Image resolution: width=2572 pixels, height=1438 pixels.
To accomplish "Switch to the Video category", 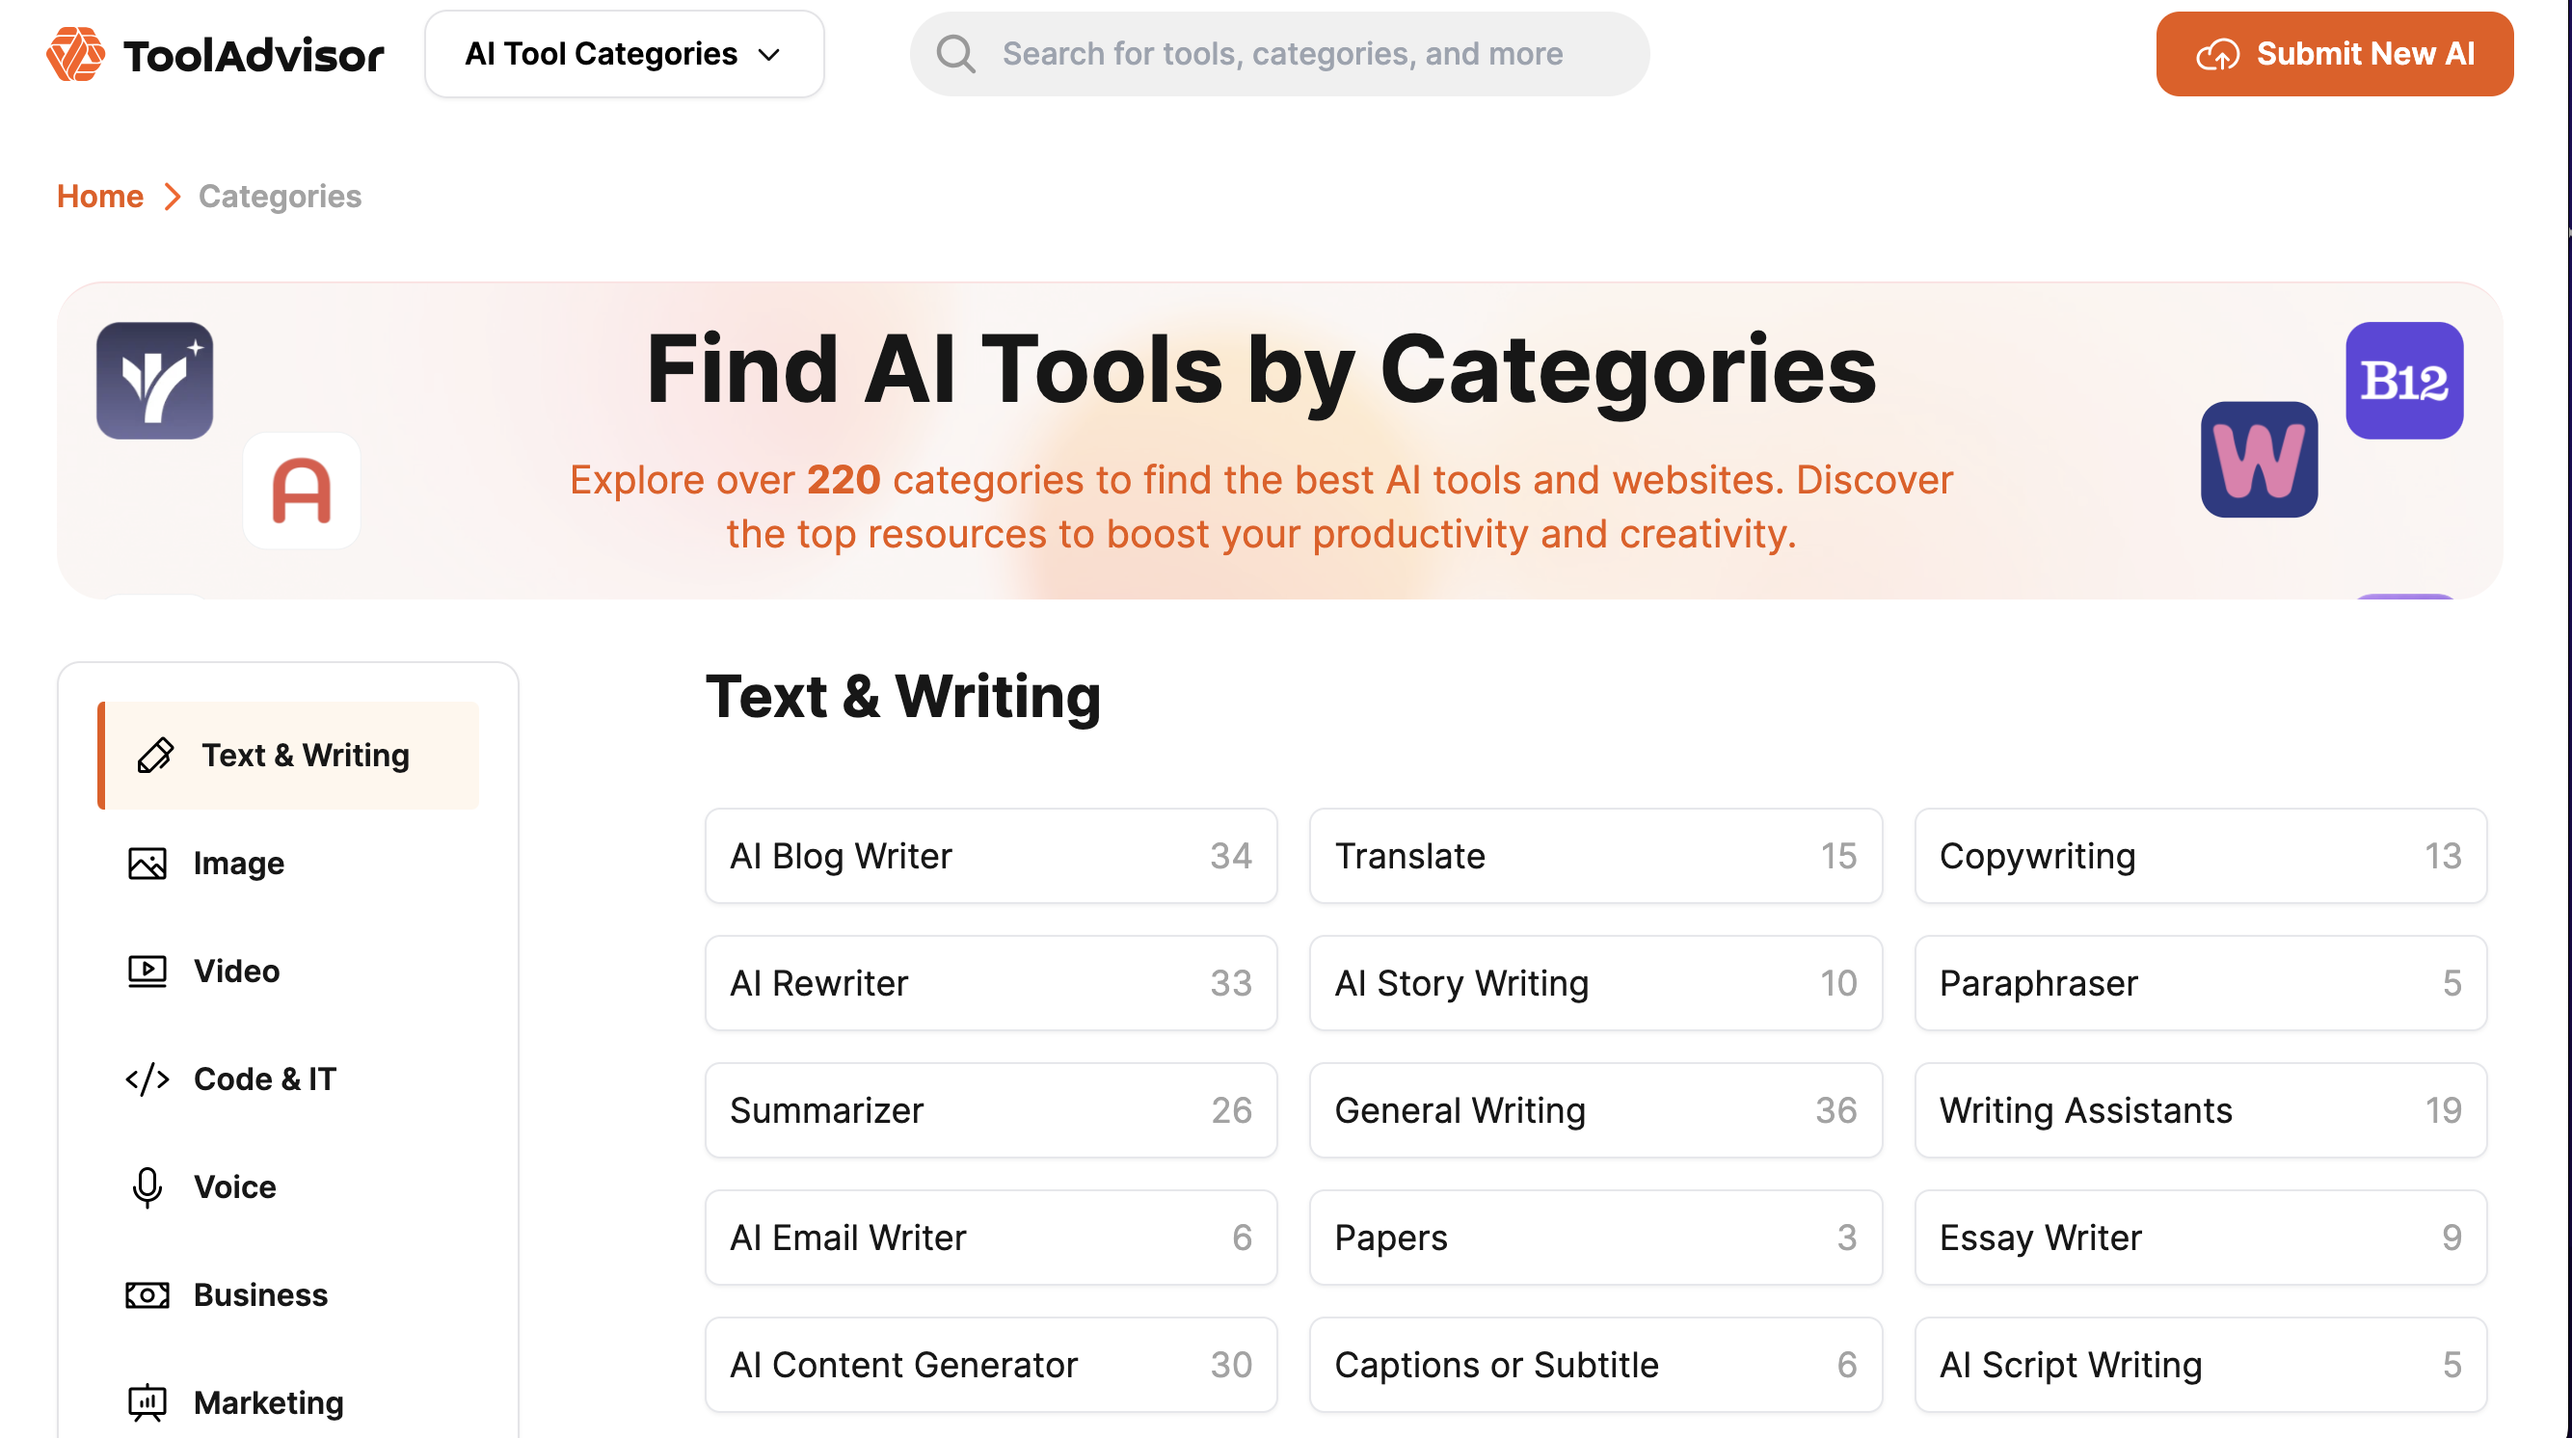I will pyautogui.click(x=236, y=971).
